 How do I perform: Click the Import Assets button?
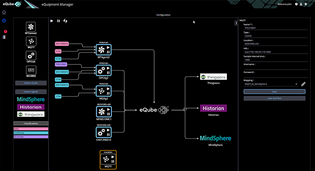31,83
